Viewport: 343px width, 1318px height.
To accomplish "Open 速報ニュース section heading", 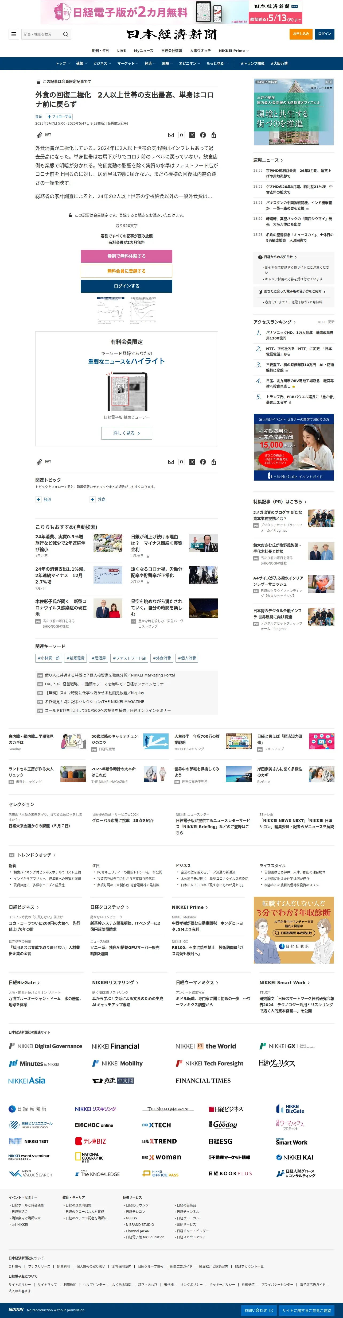I will click(268, 160).
